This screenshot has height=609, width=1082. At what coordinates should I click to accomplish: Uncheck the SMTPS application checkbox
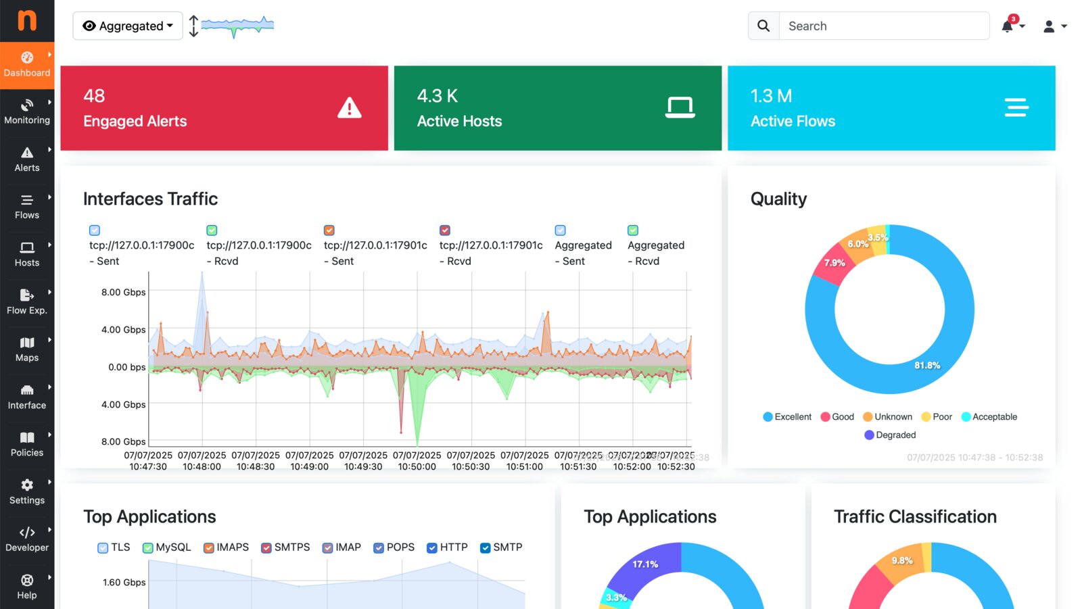[x=266, y=547]
